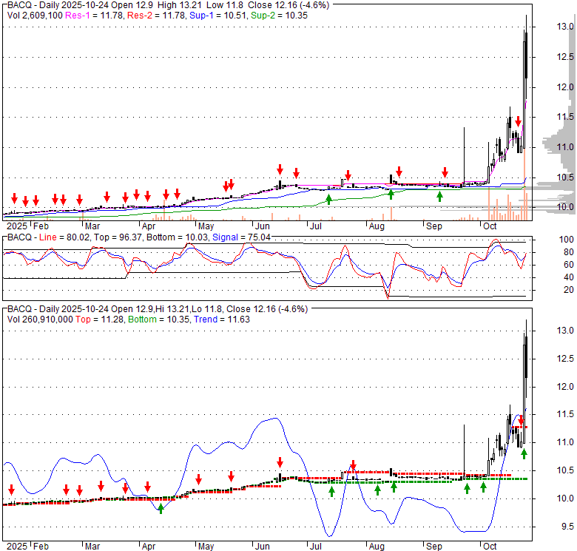Viewport: 577px width, 551px height.
Task: Click the red sell arrow in October, top chart
Action: (518, 121)
